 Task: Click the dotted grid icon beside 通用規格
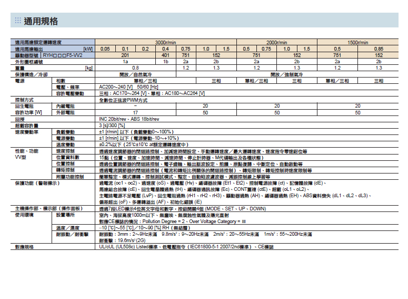18,21
